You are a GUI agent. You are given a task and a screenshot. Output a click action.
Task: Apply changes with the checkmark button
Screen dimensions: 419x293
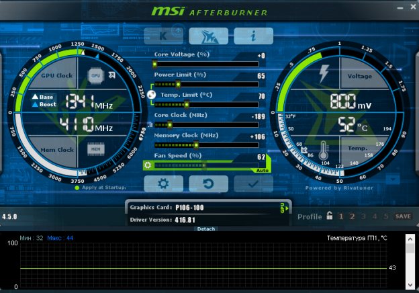coord(253,183)
